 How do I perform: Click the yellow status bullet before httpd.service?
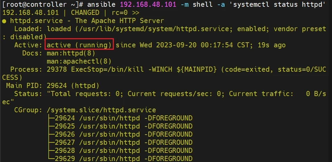[x=4, y=21]
